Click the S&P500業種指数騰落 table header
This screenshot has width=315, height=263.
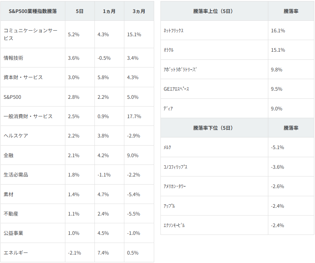33,11
